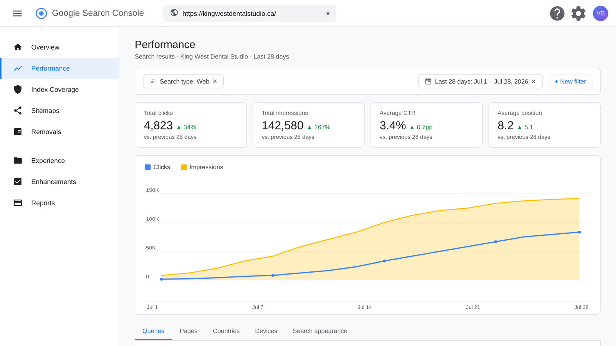Expand the property selector dropdown arrow
Viewport: 616px width, 346px height.
pos(328,14)
